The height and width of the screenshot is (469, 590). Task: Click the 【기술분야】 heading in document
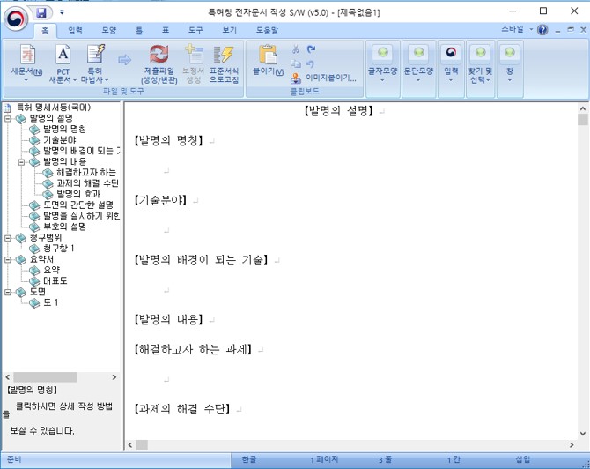(x=160, y=200)
